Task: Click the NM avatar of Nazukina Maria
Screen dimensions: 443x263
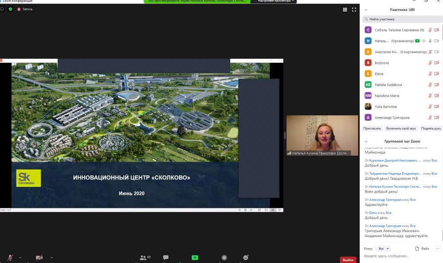Action: [x=368, y=96]
